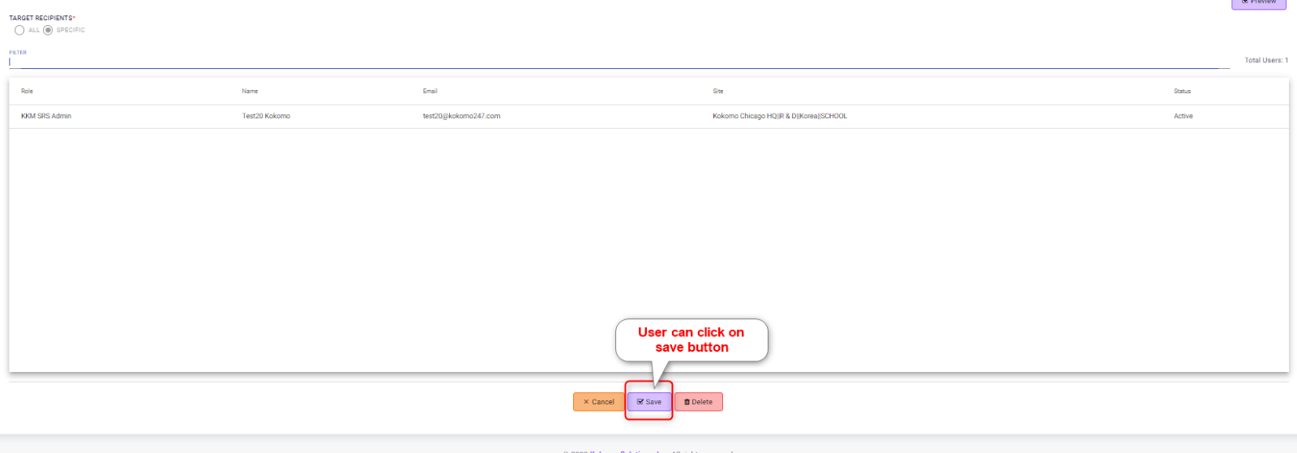Sort by the Site column header
The width and height of the screenshot is (1297, 453).
point(718,92)
